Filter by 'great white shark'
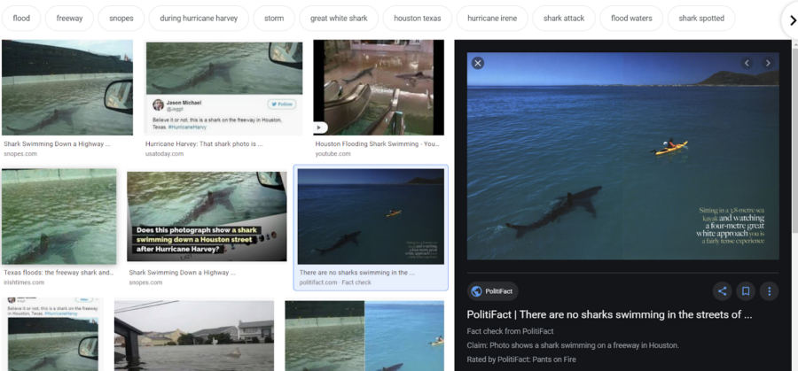The width and height of the screenshot is (798, 371). (x=339, y=19)
